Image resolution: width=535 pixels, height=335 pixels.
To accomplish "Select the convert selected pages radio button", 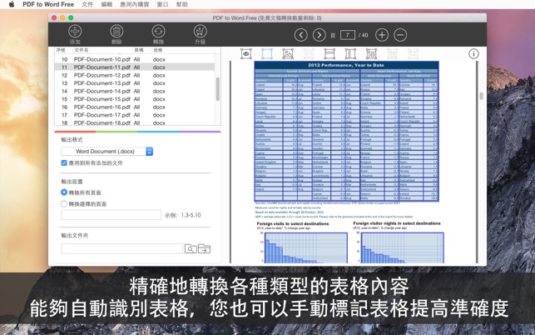I will (x=64, y=204).
